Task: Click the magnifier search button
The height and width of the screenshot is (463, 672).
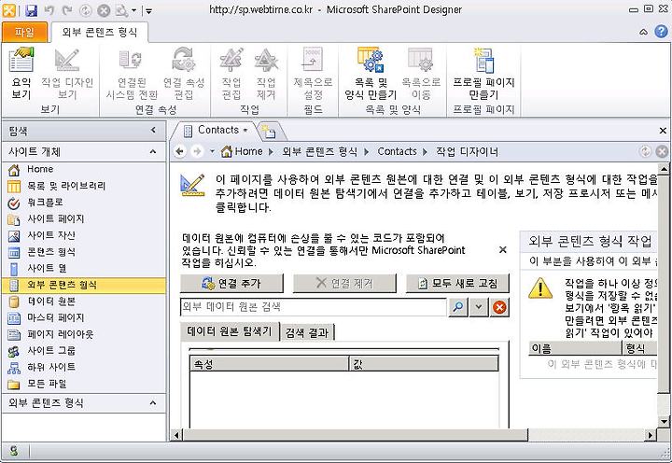Action: (458, 307)
